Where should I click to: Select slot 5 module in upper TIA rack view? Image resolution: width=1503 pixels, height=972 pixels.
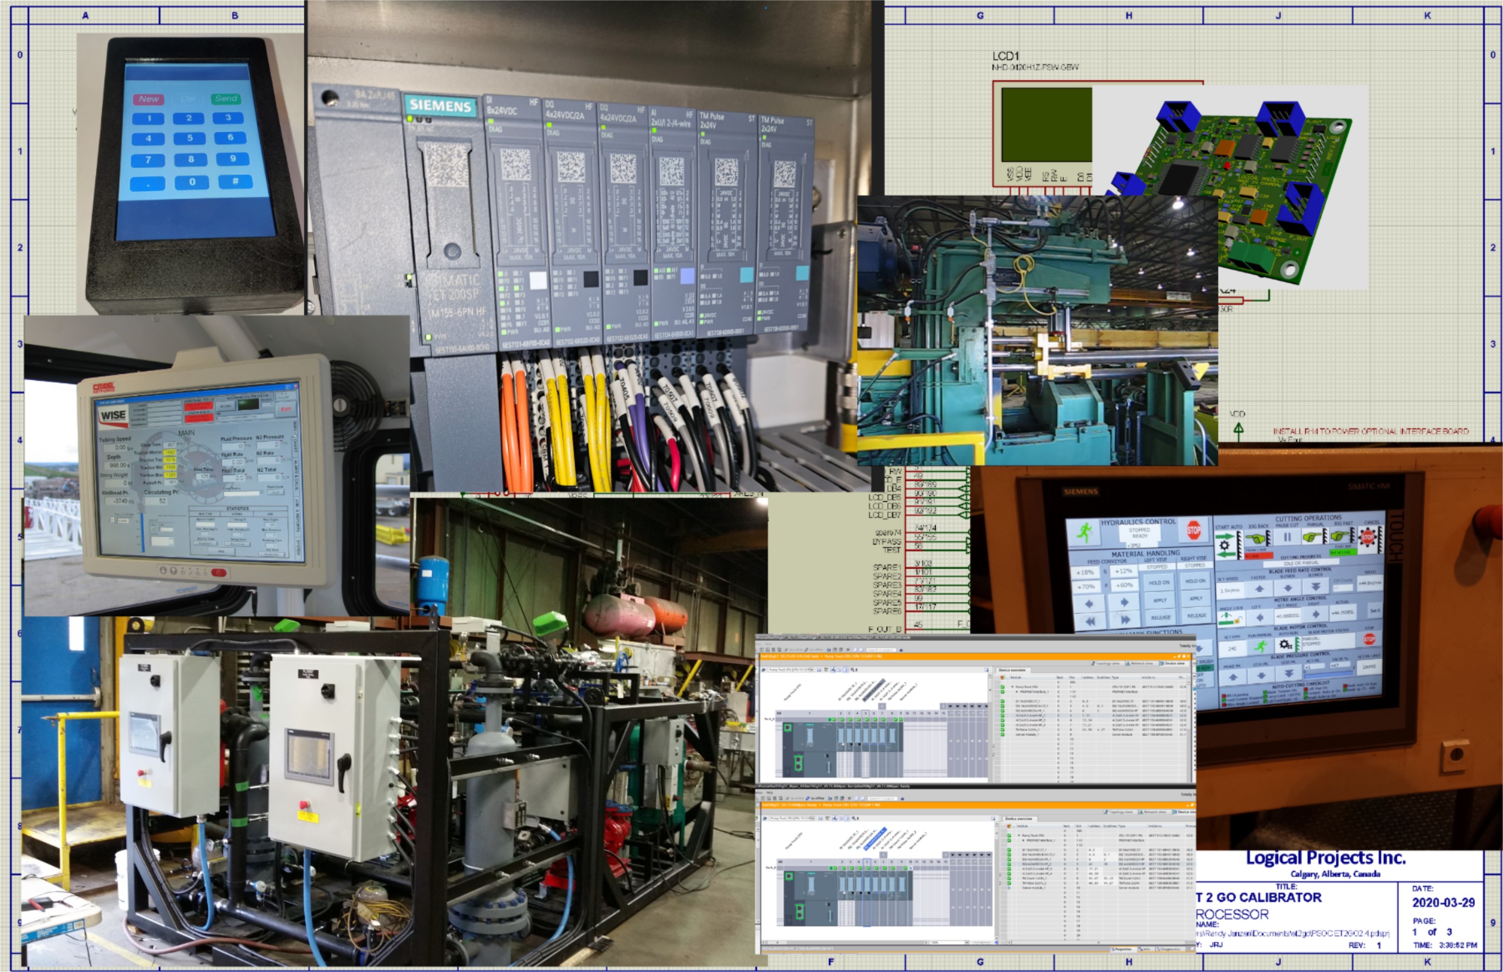(x=866, y=743)
